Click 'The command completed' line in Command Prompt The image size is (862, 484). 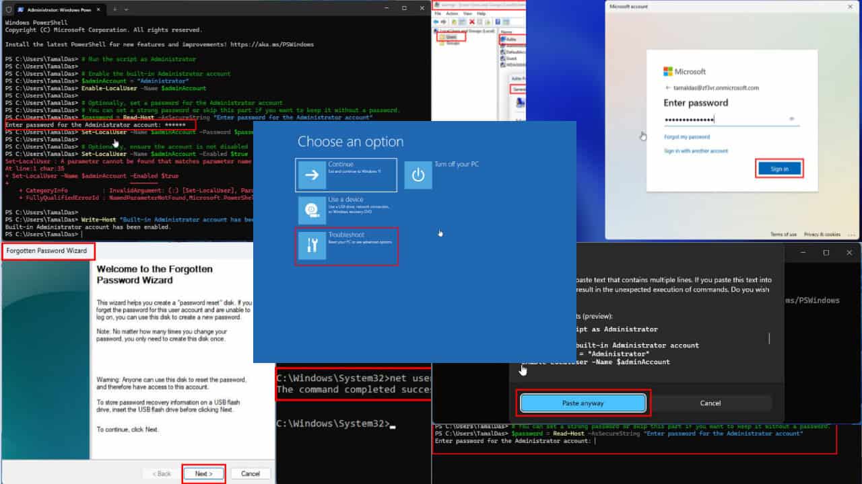354,390
